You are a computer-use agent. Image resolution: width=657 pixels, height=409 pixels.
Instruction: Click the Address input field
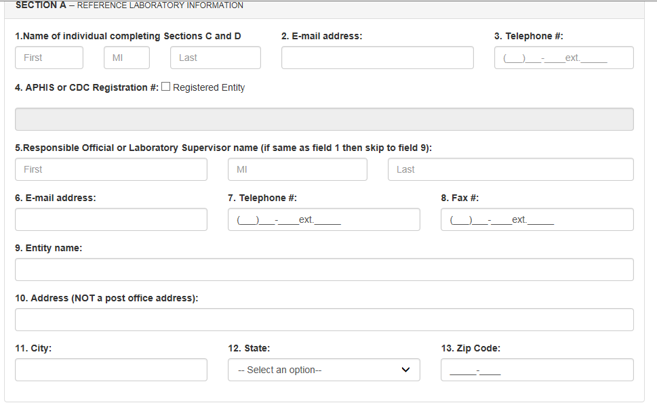point(324,320)
